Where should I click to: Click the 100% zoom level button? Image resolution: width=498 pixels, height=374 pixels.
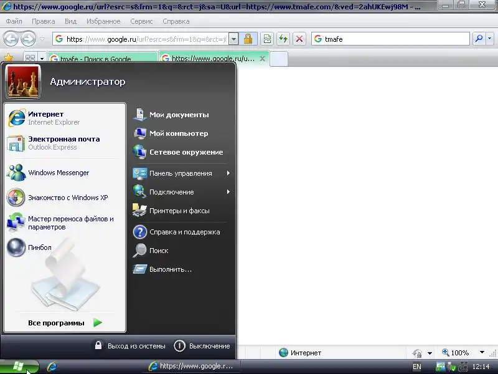[x=456, y=353]
